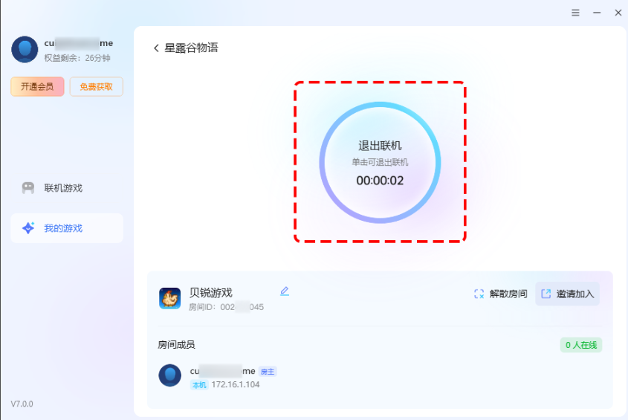
Task: Click the 0 人在线 online status badge
Action: coord(580,345)
